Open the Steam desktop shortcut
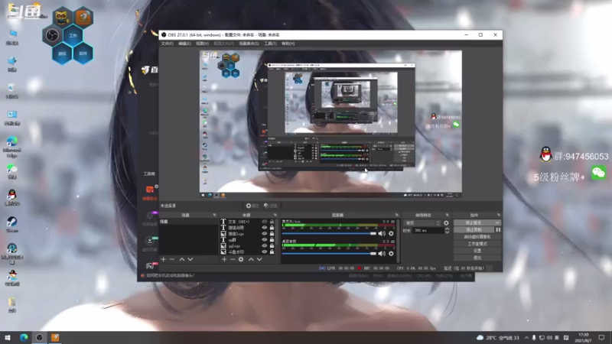 [12, 224]
